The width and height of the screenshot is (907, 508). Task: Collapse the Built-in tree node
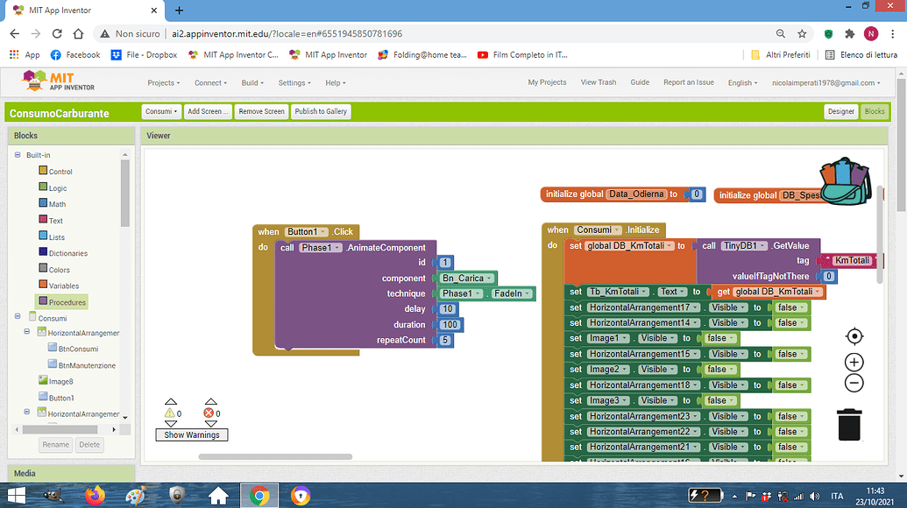[18, 155]
